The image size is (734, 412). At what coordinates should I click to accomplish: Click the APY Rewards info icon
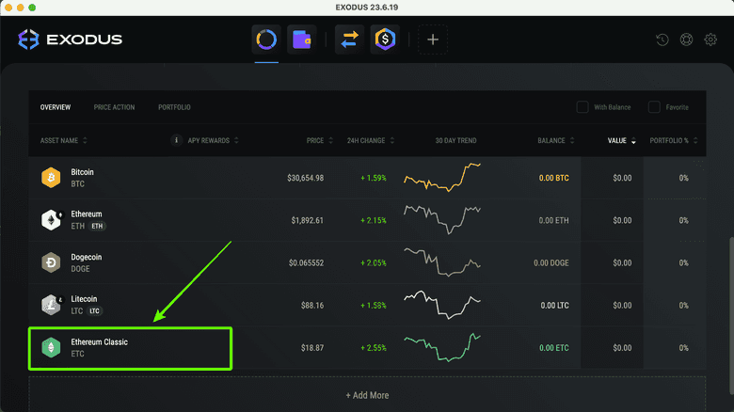point(176,141)
